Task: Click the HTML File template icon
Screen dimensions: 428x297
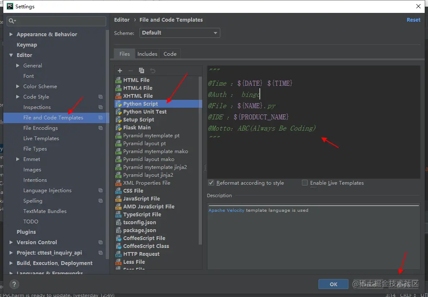Action: click(x=118, y=80)
